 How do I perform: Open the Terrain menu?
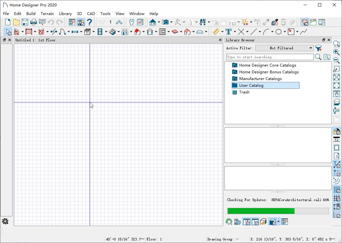(47, 13)
